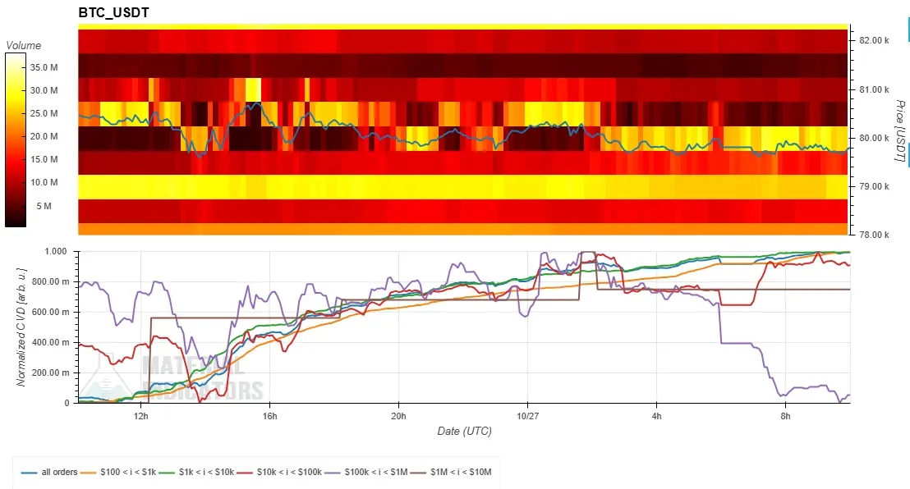Click the blue "all orders" line marker in legend
910x489 pixels.
(x=30, y=473)
